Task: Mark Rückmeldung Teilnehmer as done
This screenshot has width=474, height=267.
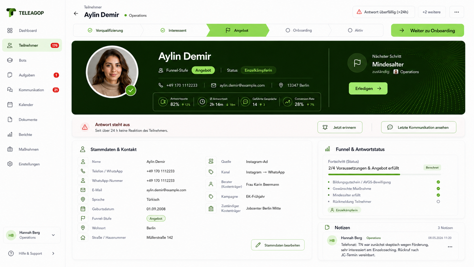Action: 438,201
